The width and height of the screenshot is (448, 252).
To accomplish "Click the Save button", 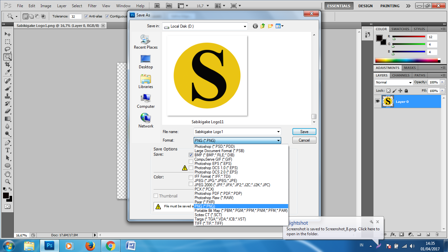I will (304, 131).
